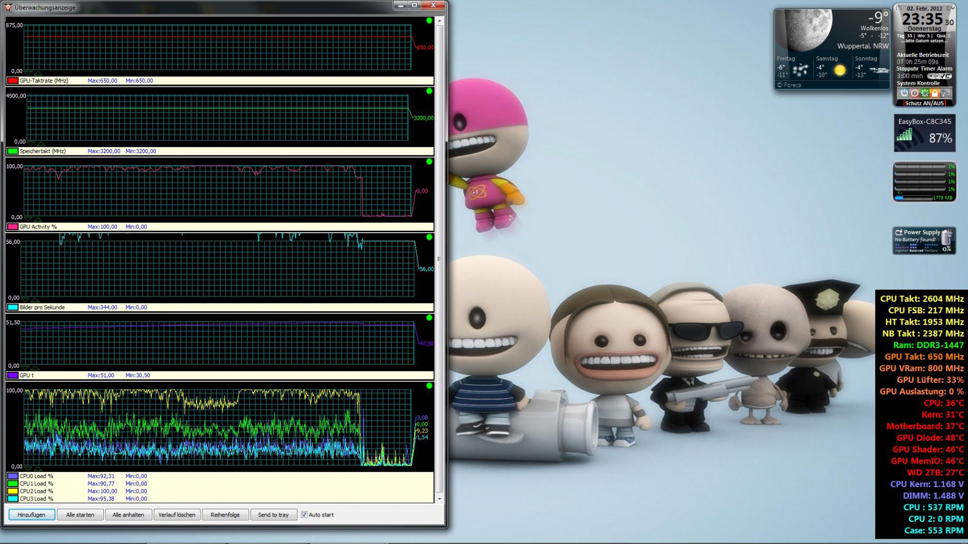Image resolution: width=968 pixels, height=544 pixels.
Task: Click the green standby icon under System Kontrolle
Action: pyautogui.click(x=924, y=93)
